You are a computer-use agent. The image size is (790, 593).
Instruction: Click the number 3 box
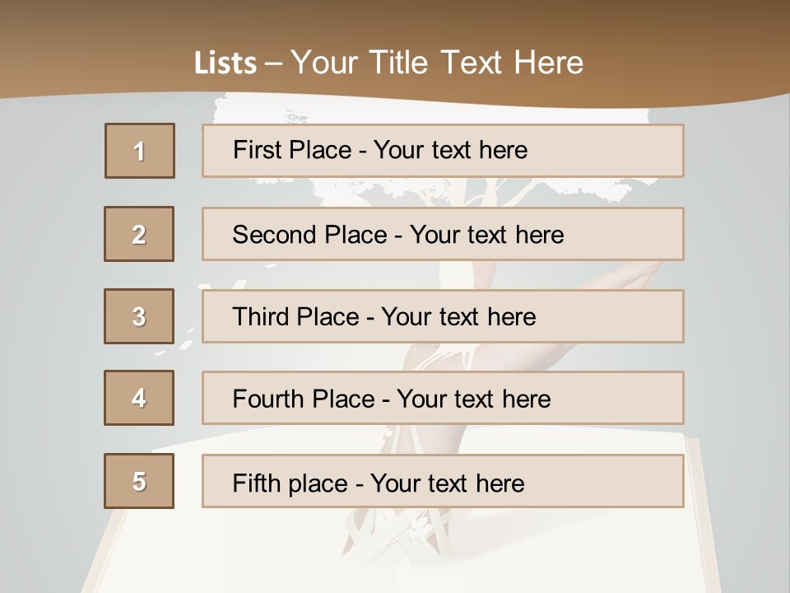(139, 316)
